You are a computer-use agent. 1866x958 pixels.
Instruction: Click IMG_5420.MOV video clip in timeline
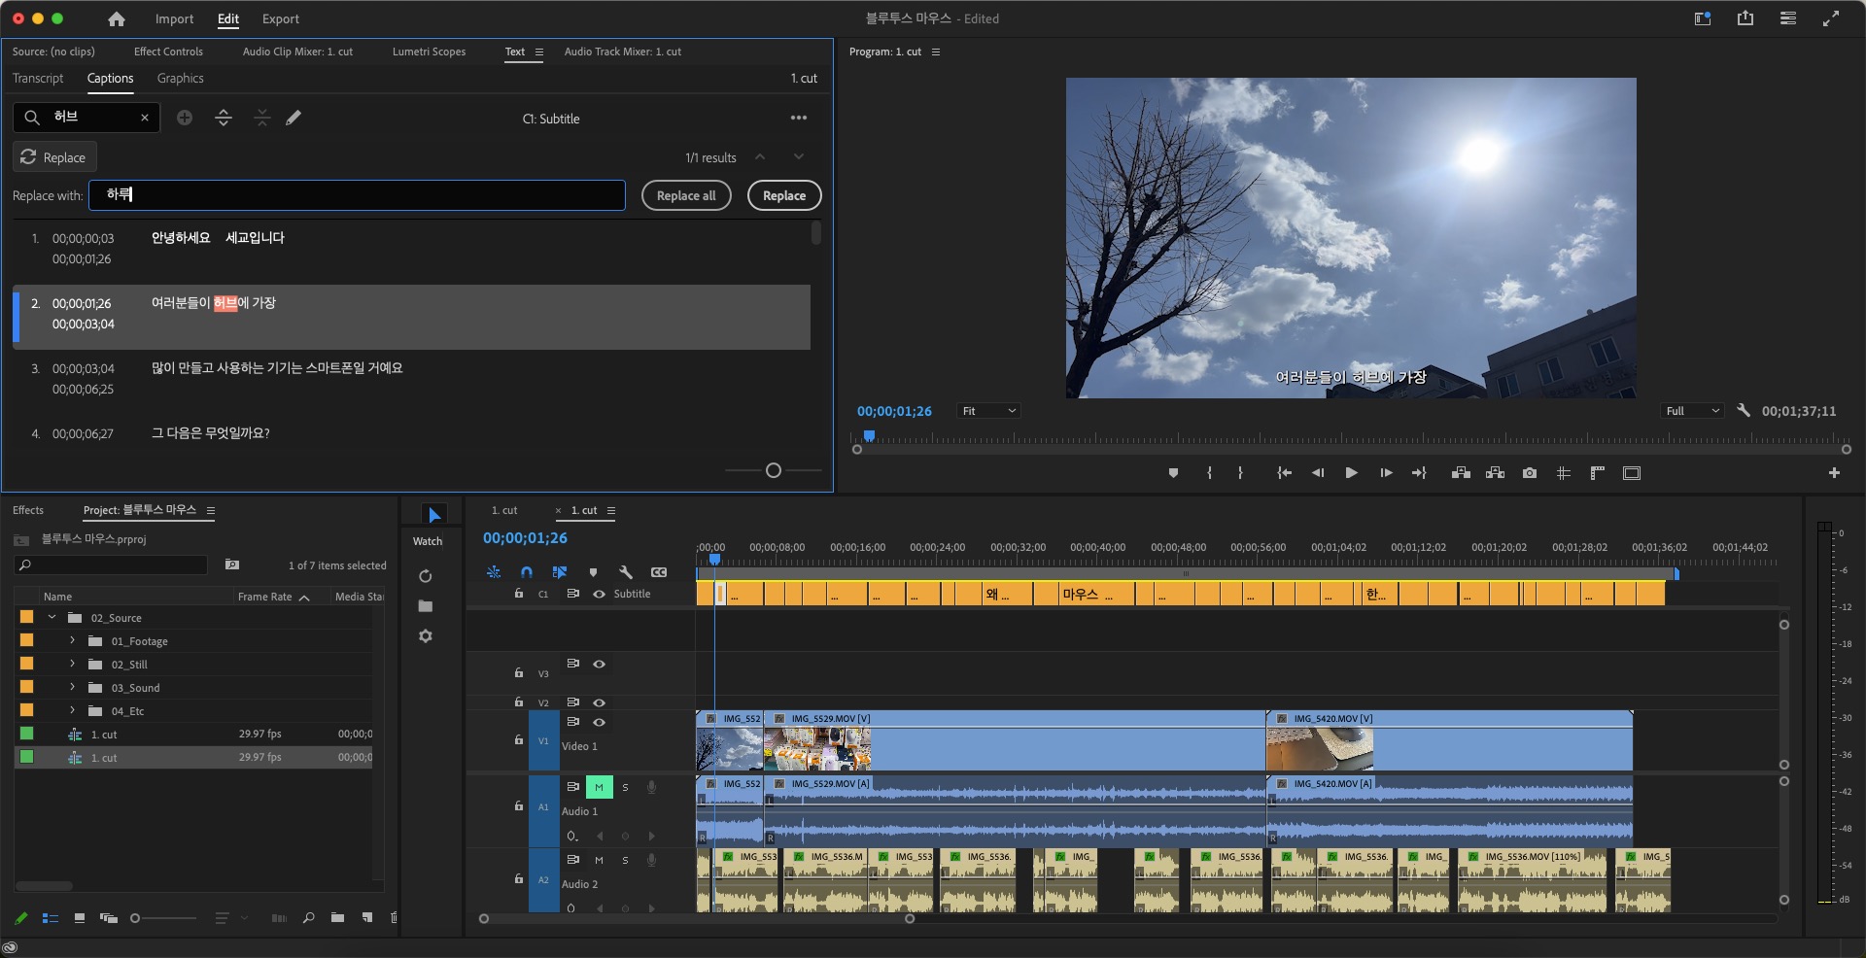[1448, 740]
